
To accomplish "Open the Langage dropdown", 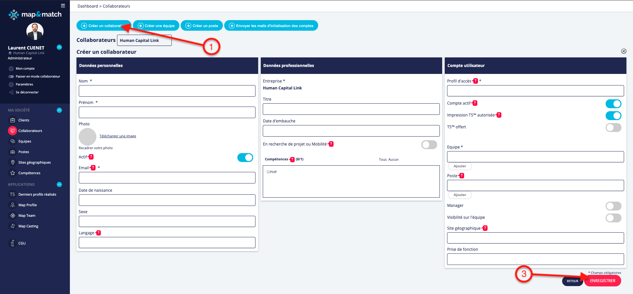I will coord(167,243).
